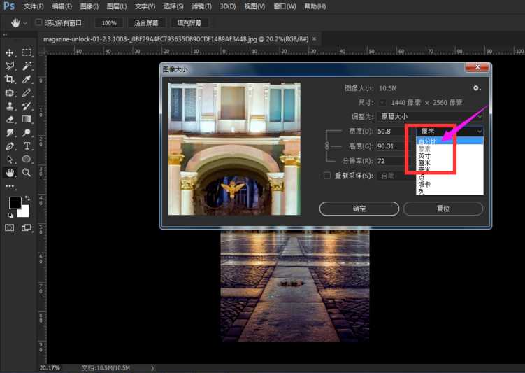The height and width of the screenshot is (373, 525).
Task: Open the 滤镜(T) menu
Action: coord(203,6)
